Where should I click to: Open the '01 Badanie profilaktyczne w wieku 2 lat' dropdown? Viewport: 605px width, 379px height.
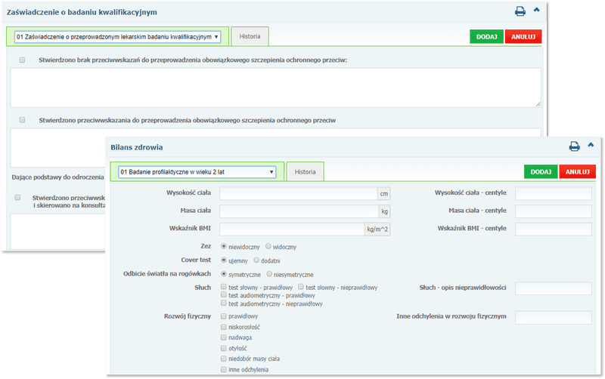197,172
